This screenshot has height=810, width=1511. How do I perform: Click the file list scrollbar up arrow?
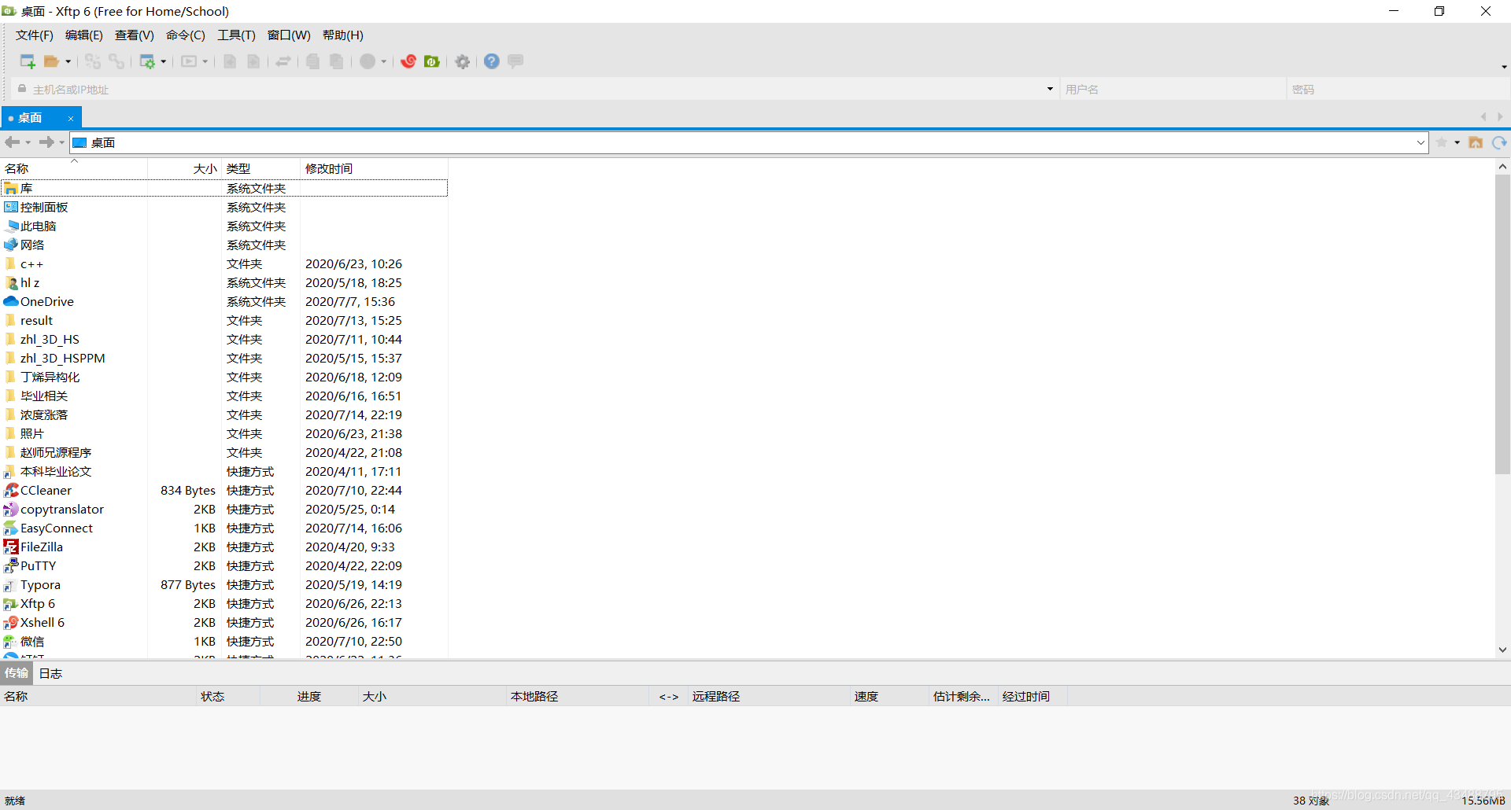pyautogui.click(x=1502, y=167)
